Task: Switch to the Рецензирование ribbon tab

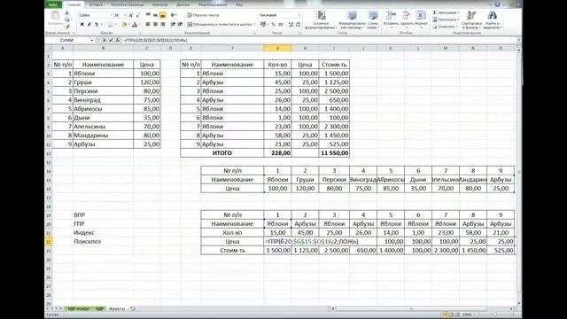Action: [213, 4]
